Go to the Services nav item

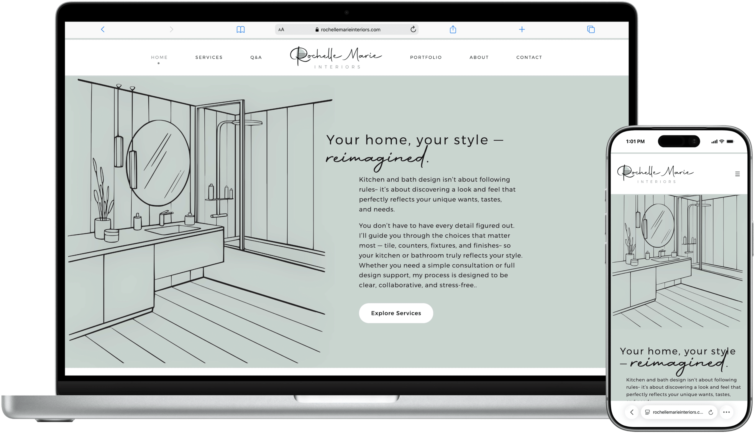(209, 57)
